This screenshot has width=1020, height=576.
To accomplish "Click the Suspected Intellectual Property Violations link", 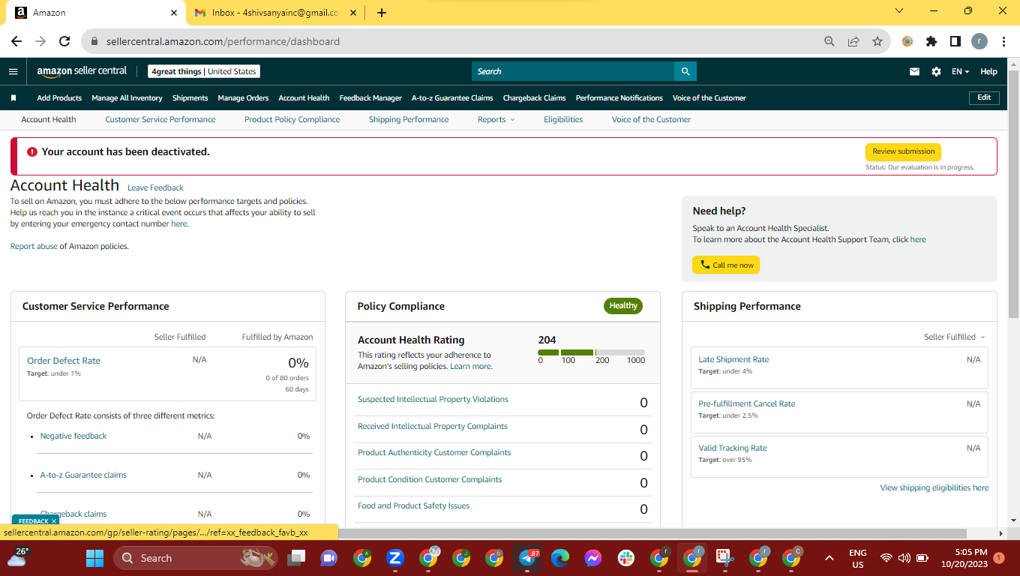I will click(x=433, y=400).
